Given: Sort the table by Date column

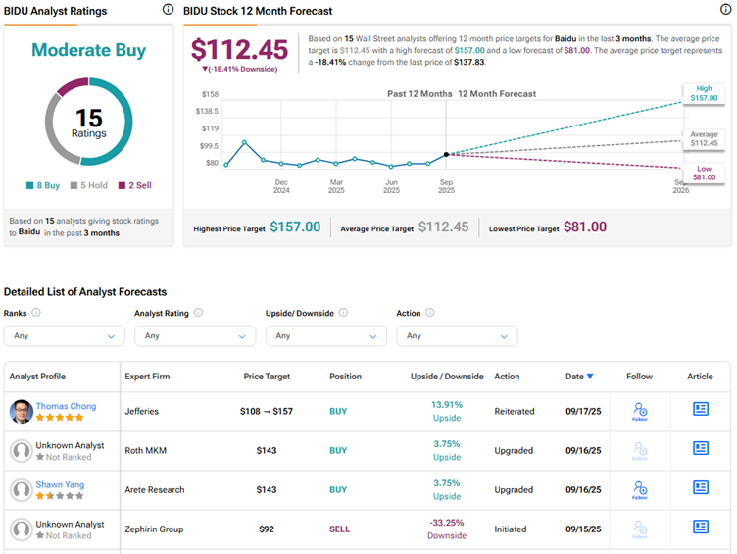Looking at the screenshot, I should tap(579, 377).
